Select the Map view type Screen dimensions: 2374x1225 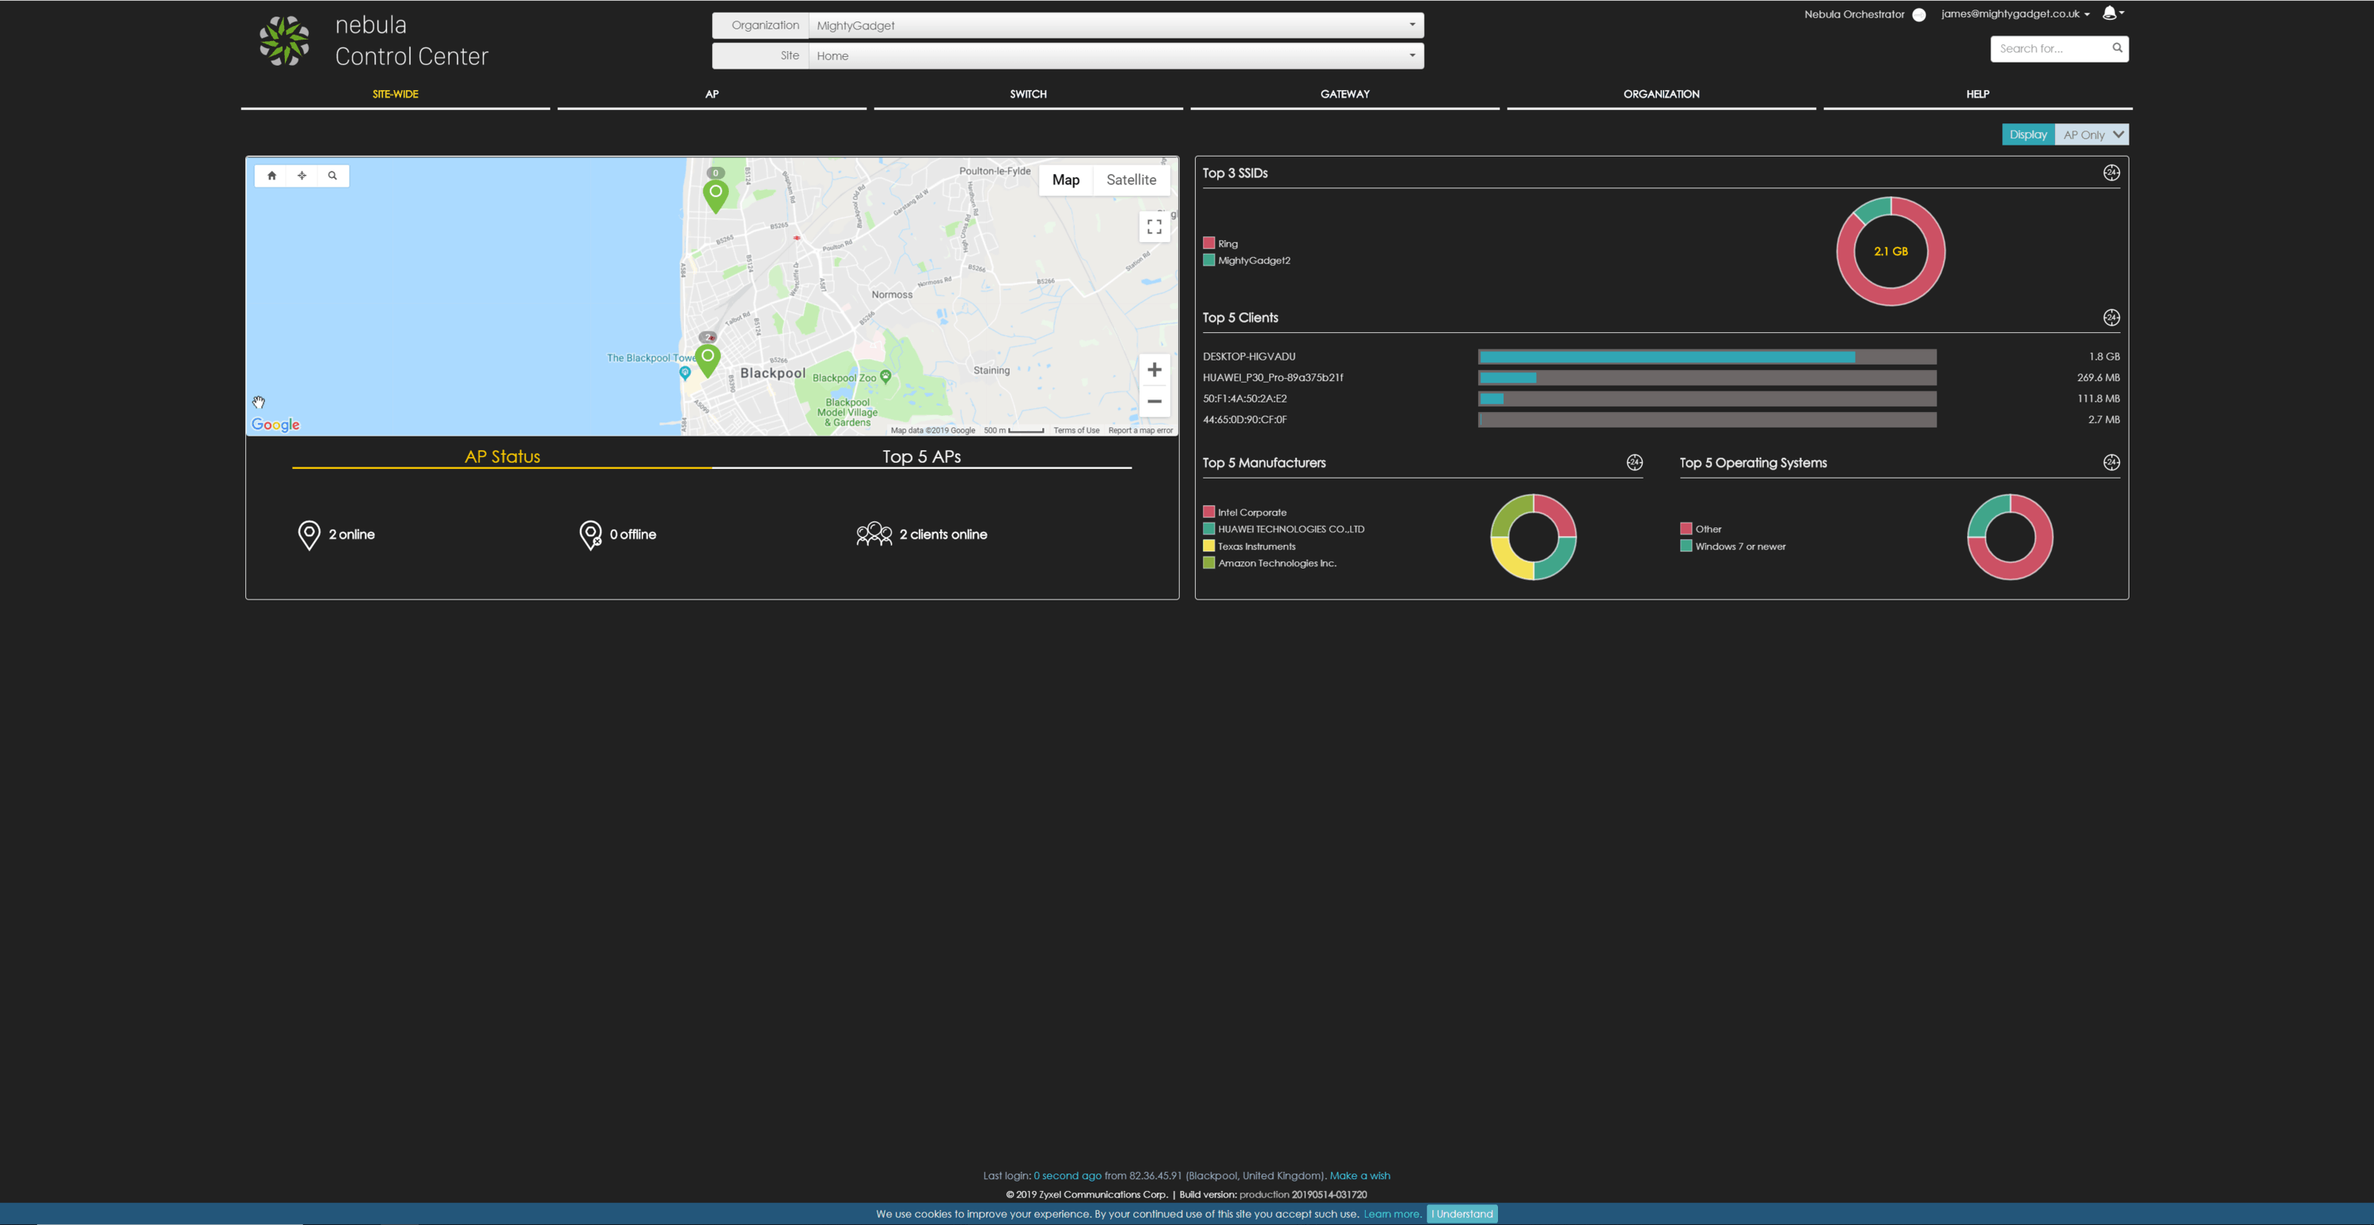1065,180
